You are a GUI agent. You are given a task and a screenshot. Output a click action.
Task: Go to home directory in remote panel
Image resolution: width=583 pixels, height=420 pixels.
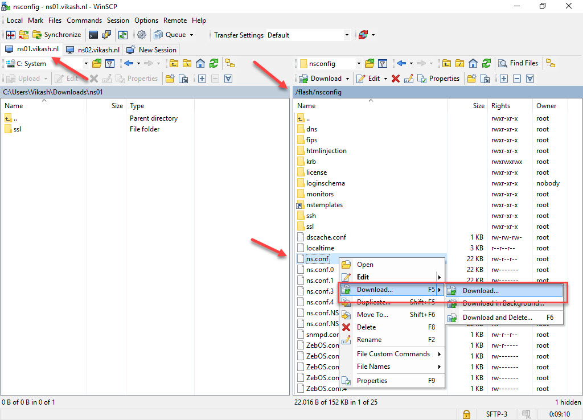[x=473, y=64]
